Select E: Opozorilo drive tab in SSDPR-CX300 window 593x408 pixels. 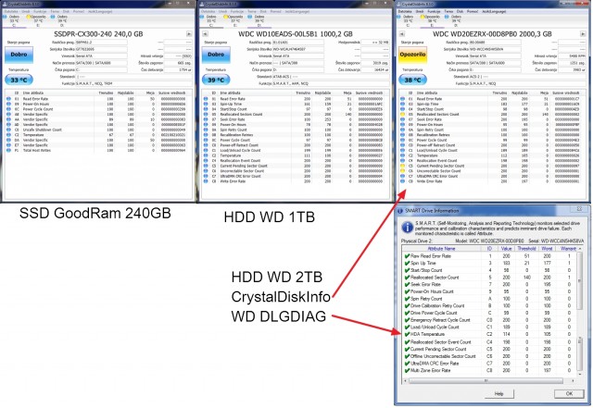click(x=37, y=21)
